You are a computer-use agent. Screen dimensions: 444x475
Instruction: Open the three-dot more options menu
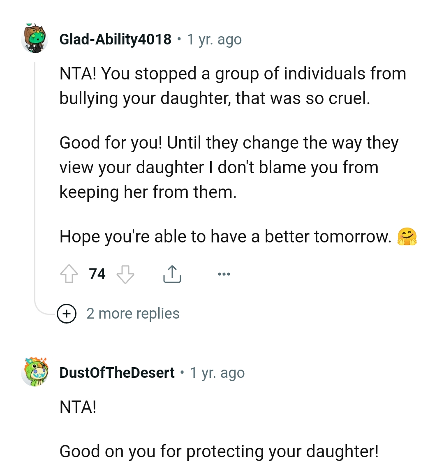click(224, 274)
